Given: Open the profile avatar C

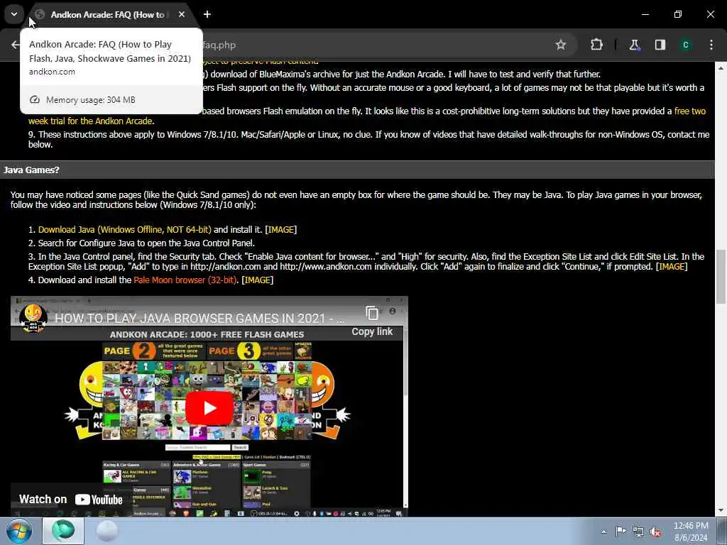Looking at the screenshot, I should 685,45.
